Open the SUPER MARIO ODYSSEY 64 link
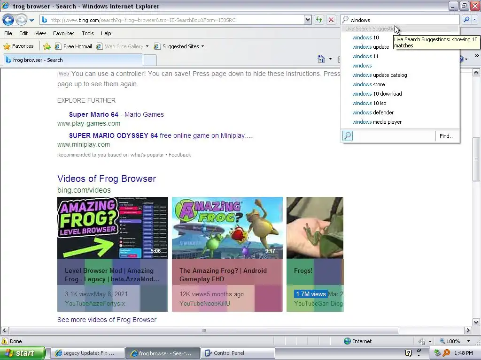481x360 pixels. [x=161, y=135]
